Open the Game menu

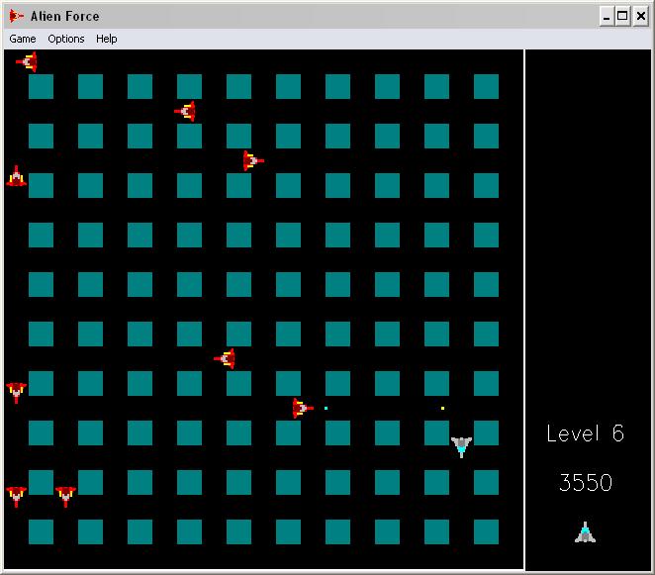(x=23, y=39)
